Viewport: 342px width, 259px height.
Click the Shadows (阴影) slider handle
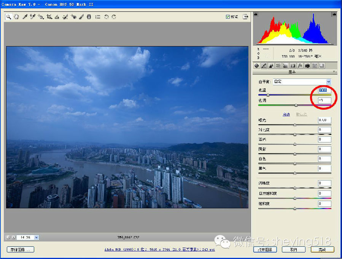point(295,154)
